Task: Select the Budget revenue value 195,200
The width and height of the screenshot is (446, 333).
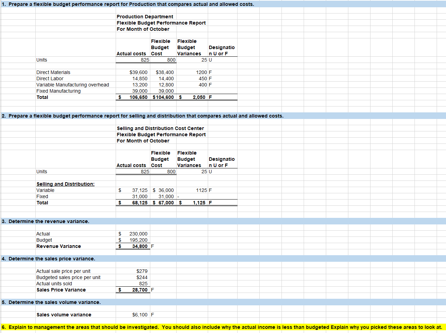Action: click(x=139, y=240)
